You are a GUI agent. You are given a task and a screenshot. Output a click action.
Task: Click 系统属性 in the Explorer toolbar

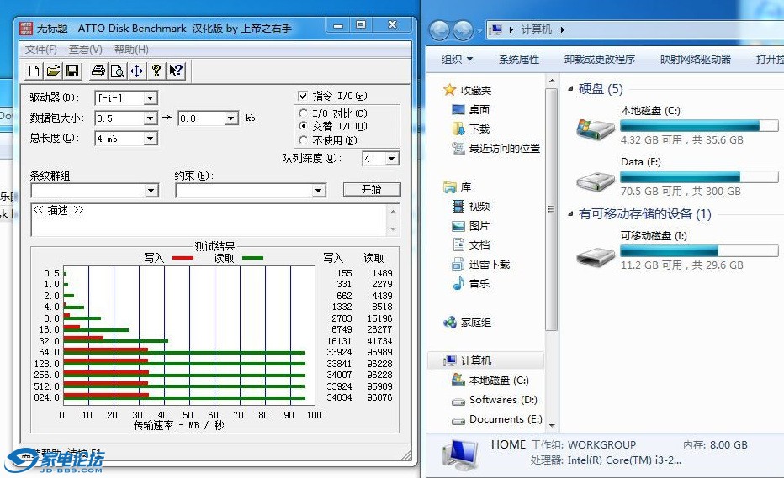coord(518,60)
